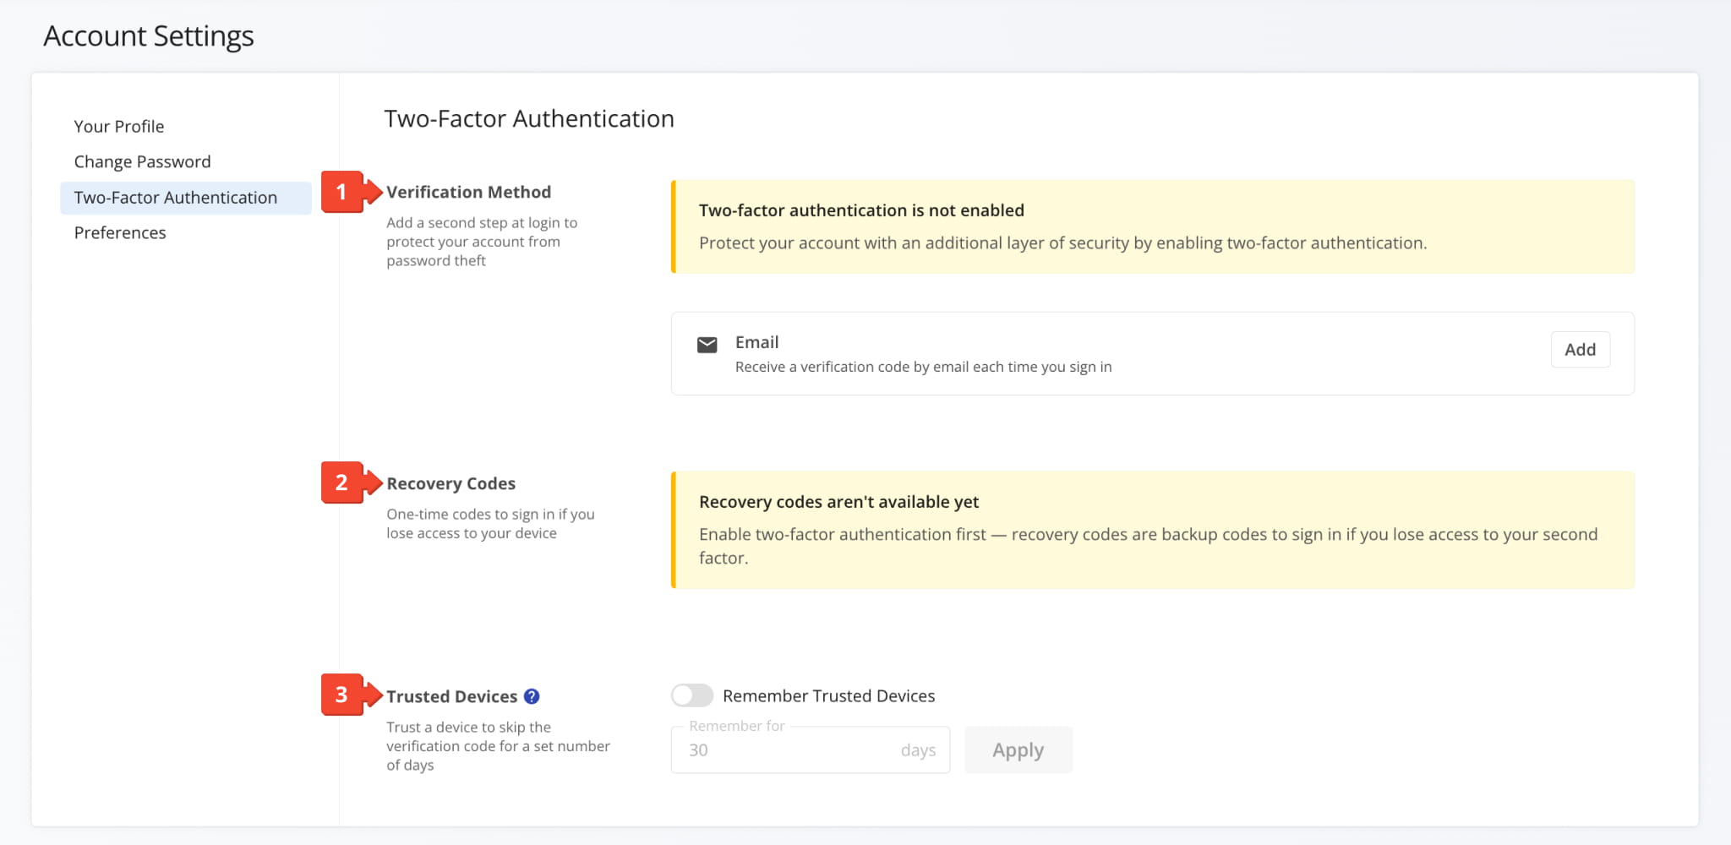1731x845 pixels.
Task: Click the Remember Trusted Devices label
Action: click(x=828, y=696)
